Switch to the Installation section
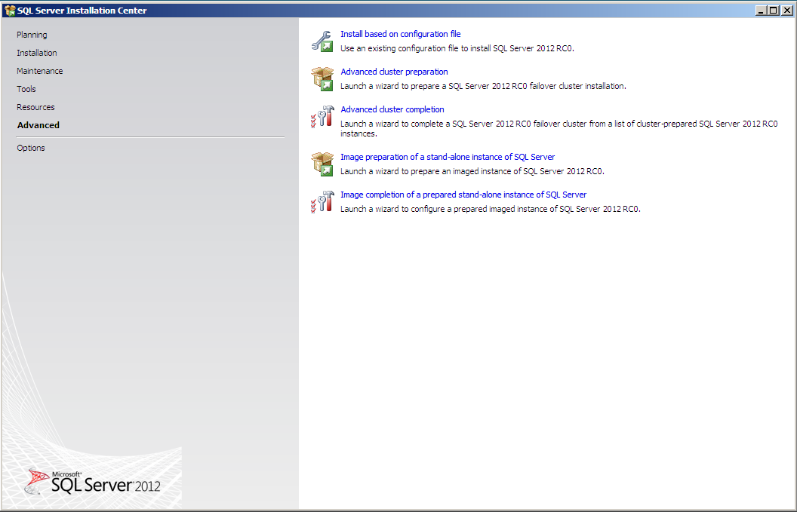This screenshot has height=512, width=797. pyautogui.click(x=36, y=53)
